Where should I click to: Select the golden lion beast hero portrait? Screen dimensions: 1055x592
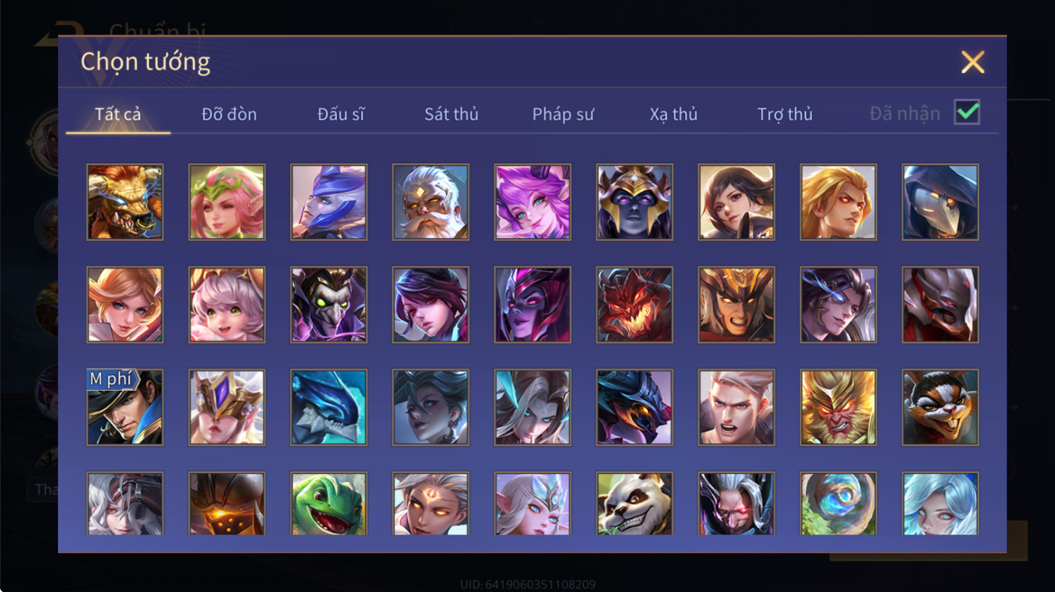[125, 202]
